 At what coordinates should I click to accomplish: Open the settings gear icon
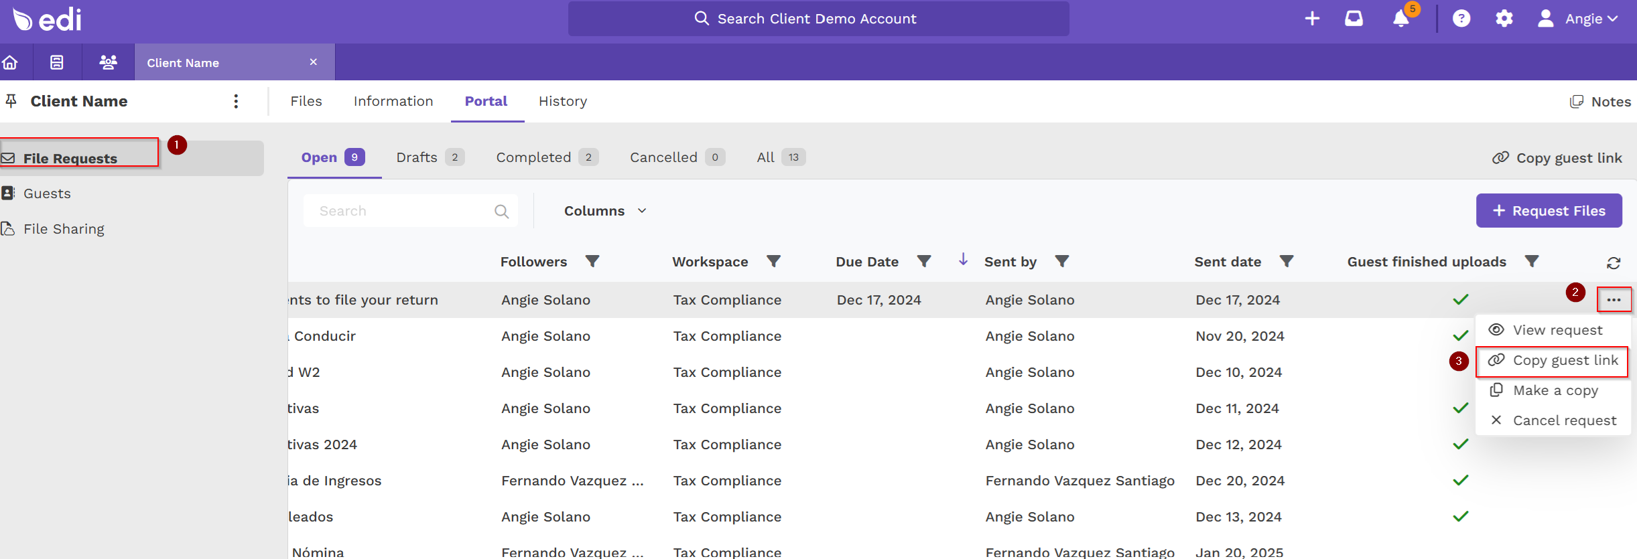click(1504, 19)
